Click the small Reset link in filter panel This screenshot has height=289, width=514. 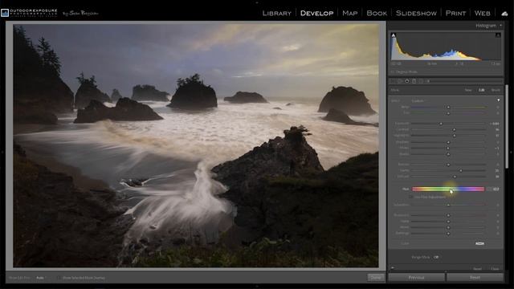point(477,269)
